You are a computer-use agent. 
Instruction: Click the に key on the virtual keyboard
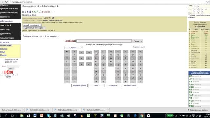coord(111,55)
